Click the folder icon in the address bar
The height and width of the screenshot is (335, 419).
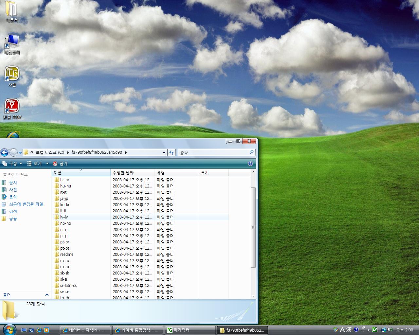click(x=26, y=152)
